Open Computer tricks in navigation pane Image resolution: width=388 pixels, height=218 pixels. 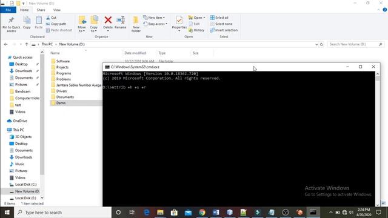27,98
